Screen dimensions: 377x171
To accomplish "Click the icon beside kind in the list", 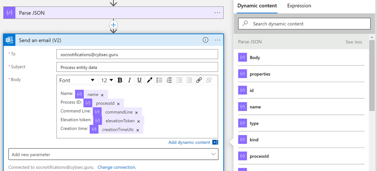I will click(x=243, y=140).
